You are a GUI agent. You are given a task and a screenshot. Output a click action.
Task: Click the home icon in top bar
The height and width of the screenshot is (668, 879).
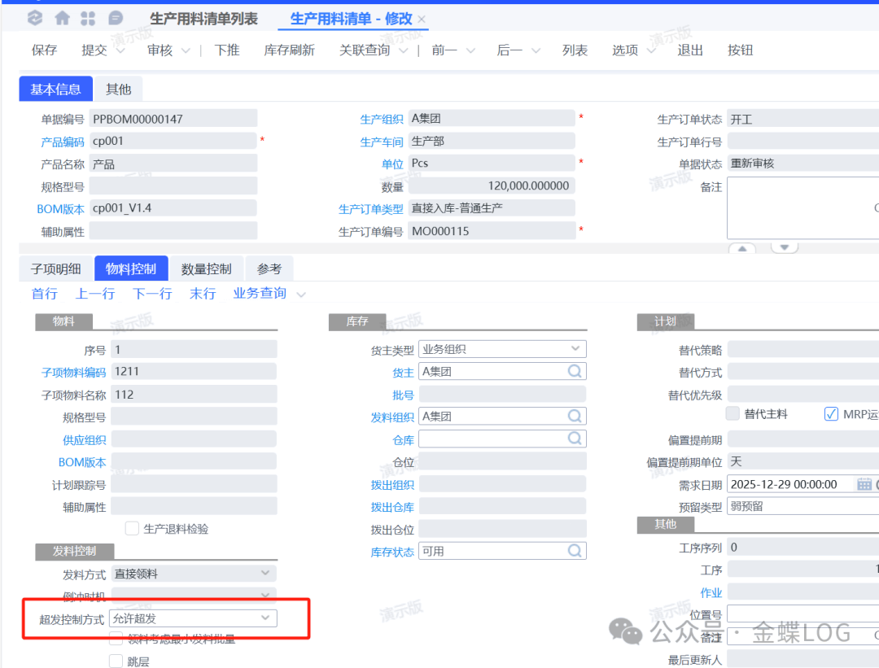click(x=62, y=18)
